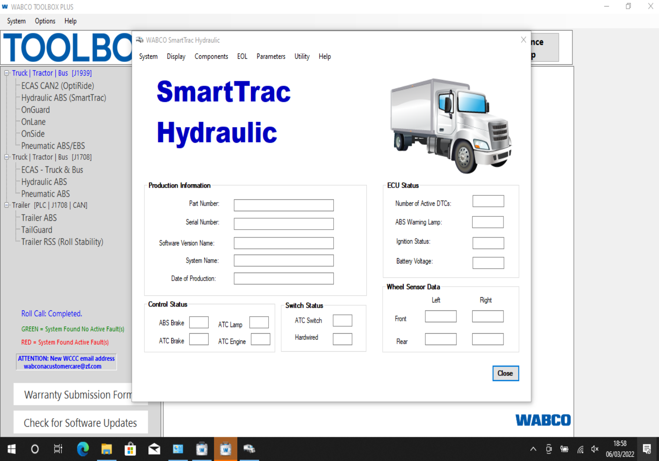Open the Mail app in the taskbar
The image size is (659, 461).
pyautogui.click(x=154, y=449)
